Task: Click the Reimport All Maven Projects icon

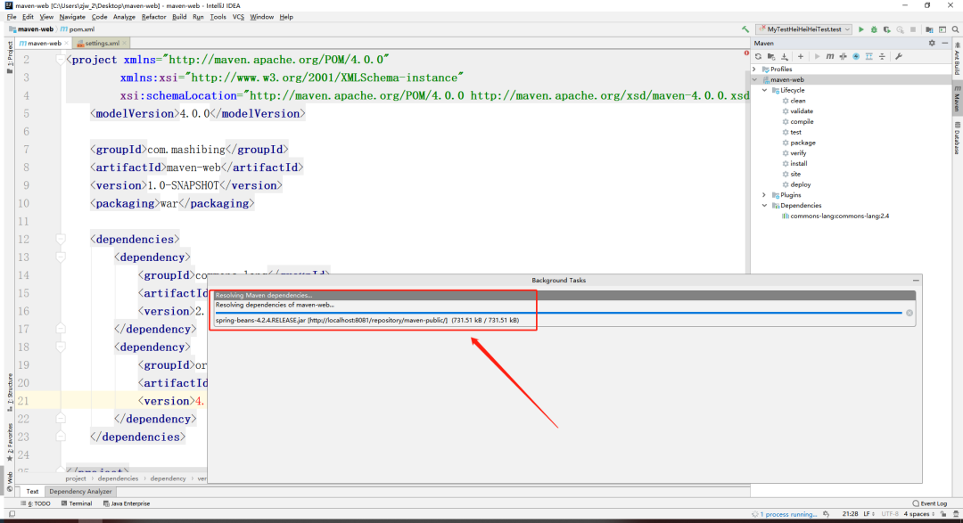Action: (x=759, y=56)
